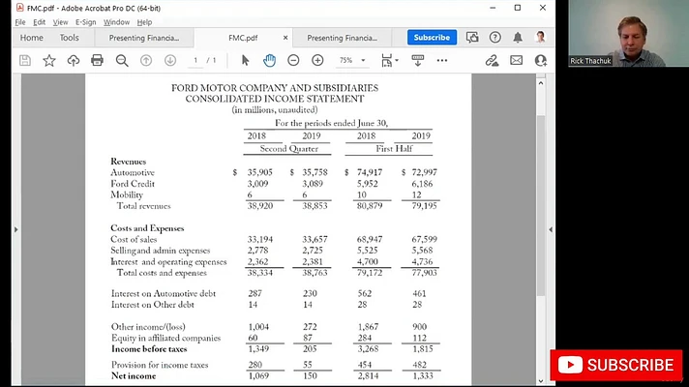Send file by email envelope icon
Screen dimensions: 689x387
click(517, 61)
